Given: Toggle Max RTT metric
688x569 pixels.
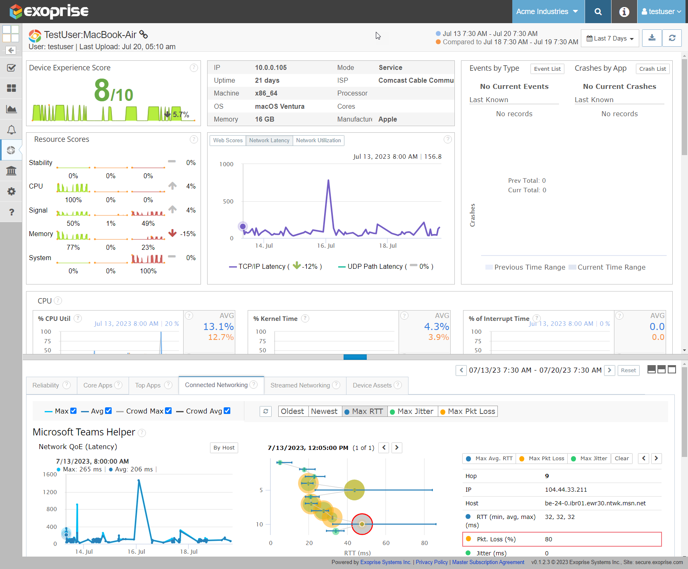Looking at the screenshot, I should pyautogui.click(x=365, y=411).
